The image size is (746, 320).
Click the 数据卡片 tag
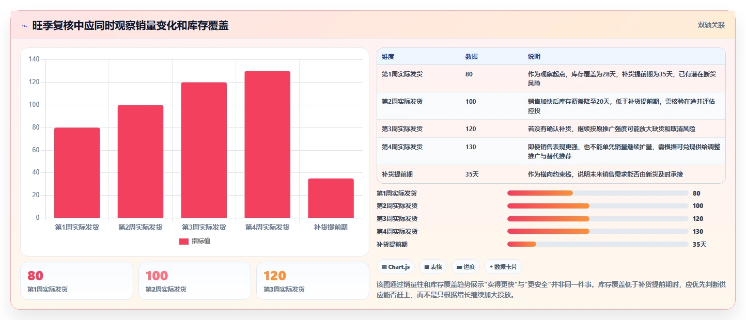[x=503, y=267]
